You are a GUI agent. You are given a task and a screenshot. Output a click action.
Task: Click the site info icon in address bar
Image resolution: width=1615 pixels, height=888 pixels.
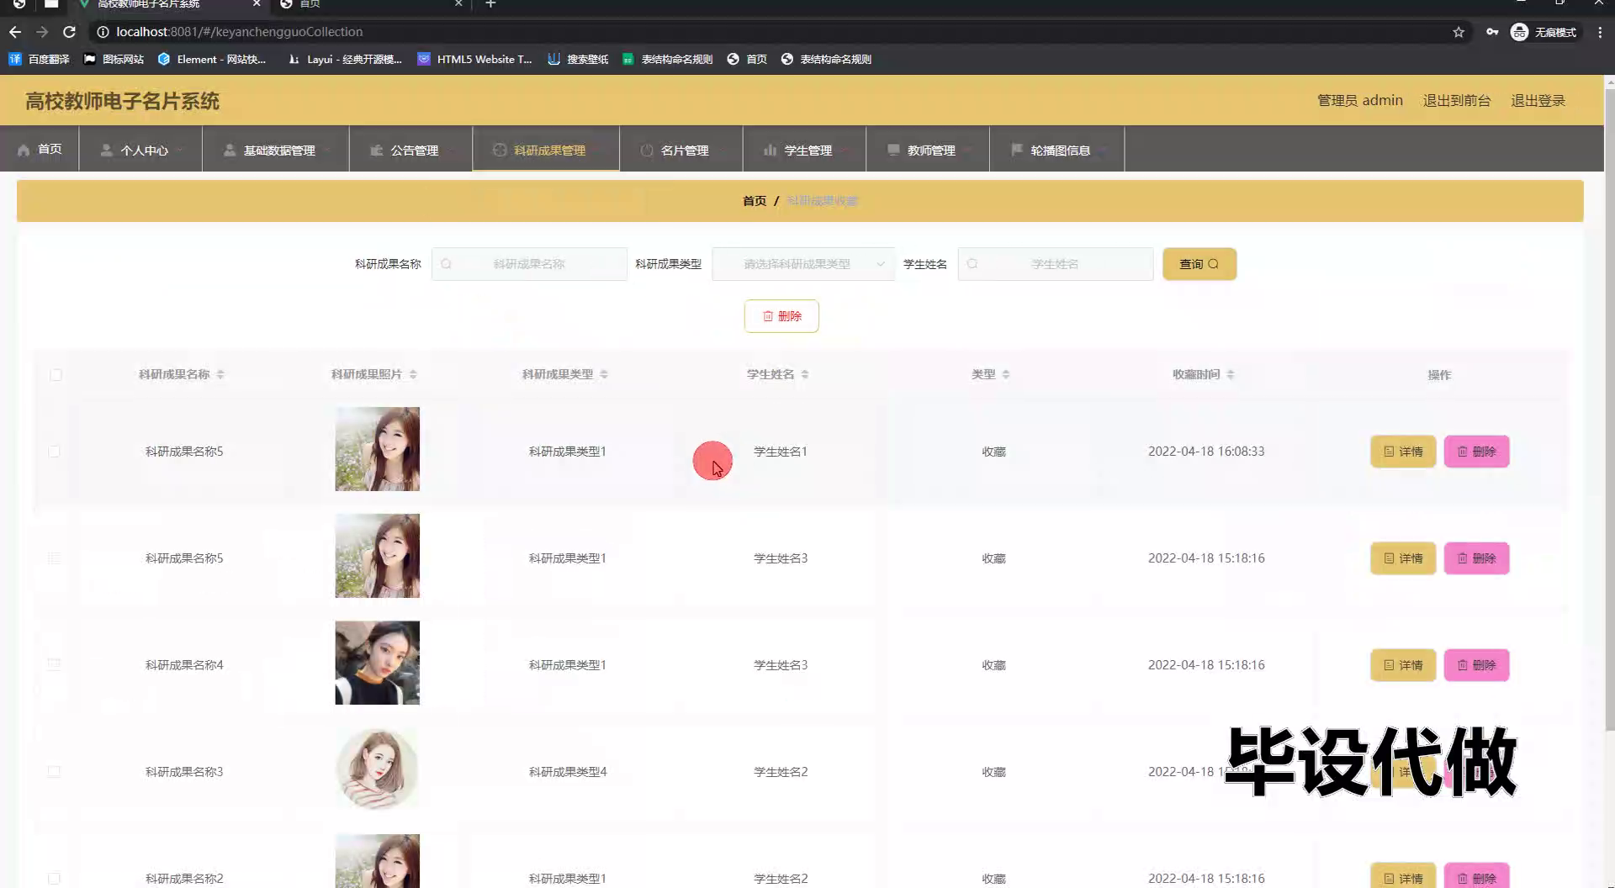103,32
